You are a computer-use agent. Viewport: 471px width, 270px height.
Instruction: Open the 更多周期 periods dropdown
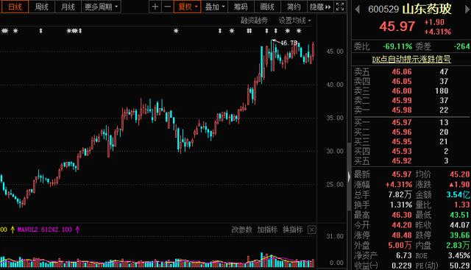(x=102, y=7)
